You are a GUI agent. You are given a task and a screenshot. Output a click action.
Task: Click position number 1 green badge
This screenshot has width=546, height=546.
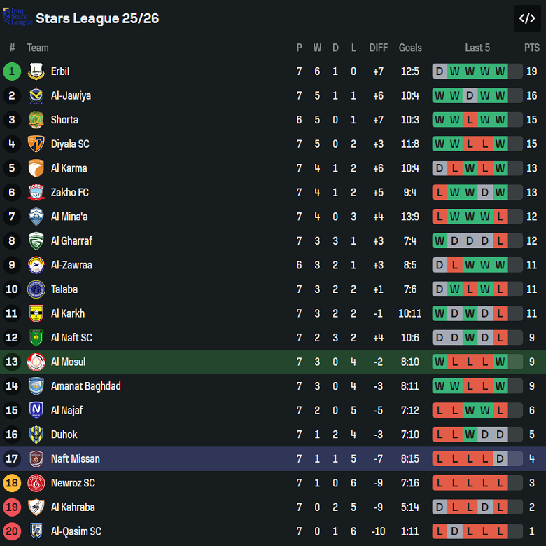point(12,71)
